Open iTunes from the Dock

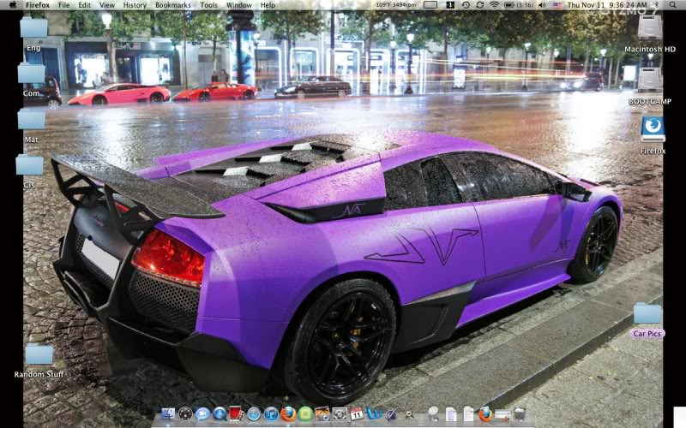tap(271, 414)
